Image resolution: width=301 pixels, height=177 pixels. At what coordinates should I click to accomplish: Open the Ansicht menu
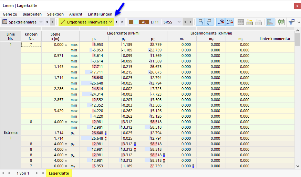pyautogui.click(x=76, y=14)
